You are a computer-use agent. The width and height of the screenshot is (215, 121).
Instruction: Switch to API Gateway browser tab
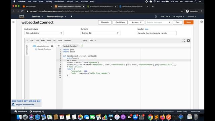37,6
